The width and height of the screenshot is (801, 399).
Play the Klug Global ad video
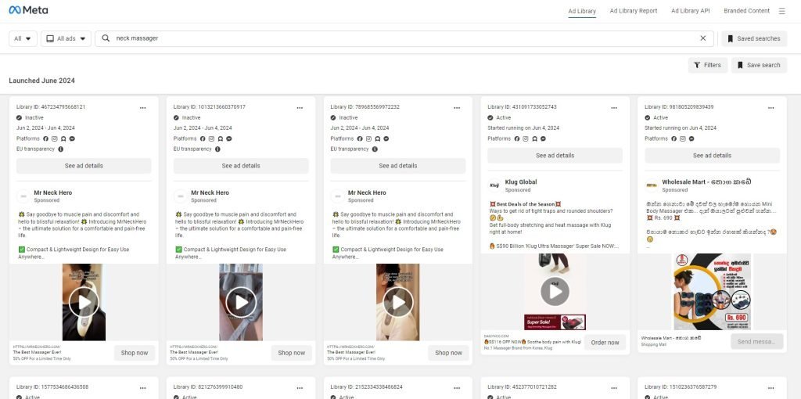[x=555, y=292]
